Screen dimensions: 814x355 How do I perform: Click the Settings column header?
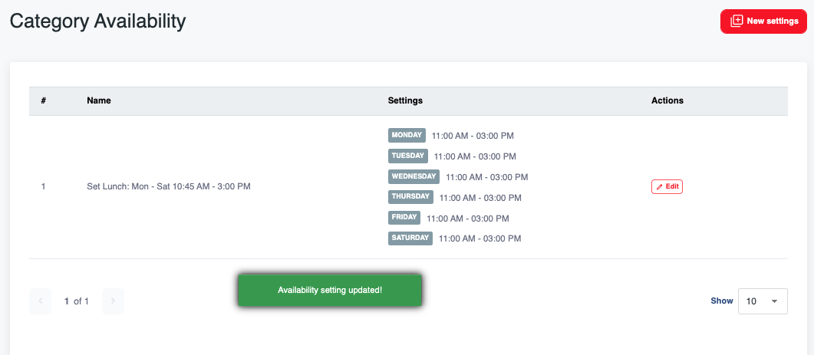pyautogui.click(x=405, y=100)
